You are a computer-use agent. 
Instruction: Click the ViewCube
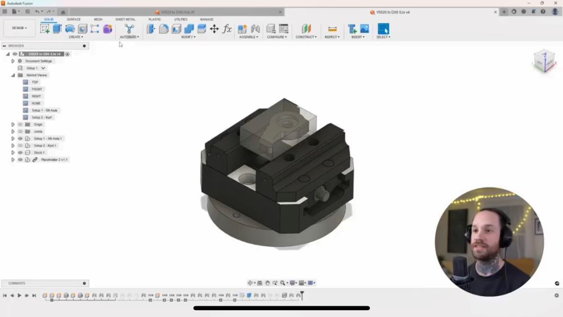(x=544, y=61)
